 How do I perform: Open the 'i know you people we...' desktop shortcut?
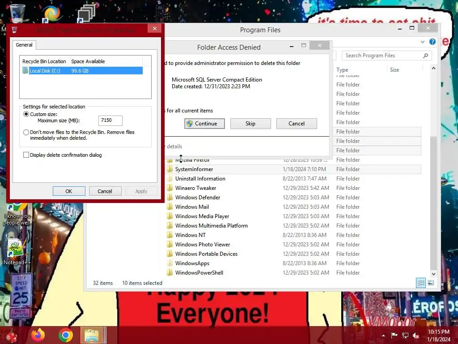17,214
